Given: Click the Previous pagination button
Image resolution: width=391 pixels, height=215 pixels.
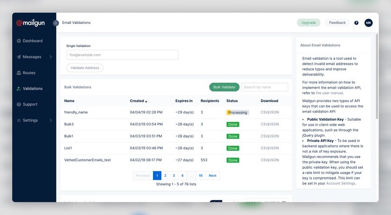Looking at the screenshot, I should 143,176.
